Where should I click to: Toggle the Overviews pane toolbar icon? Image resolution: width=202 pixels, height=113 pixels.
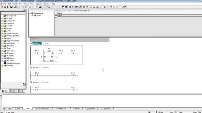tap(63, 7)
